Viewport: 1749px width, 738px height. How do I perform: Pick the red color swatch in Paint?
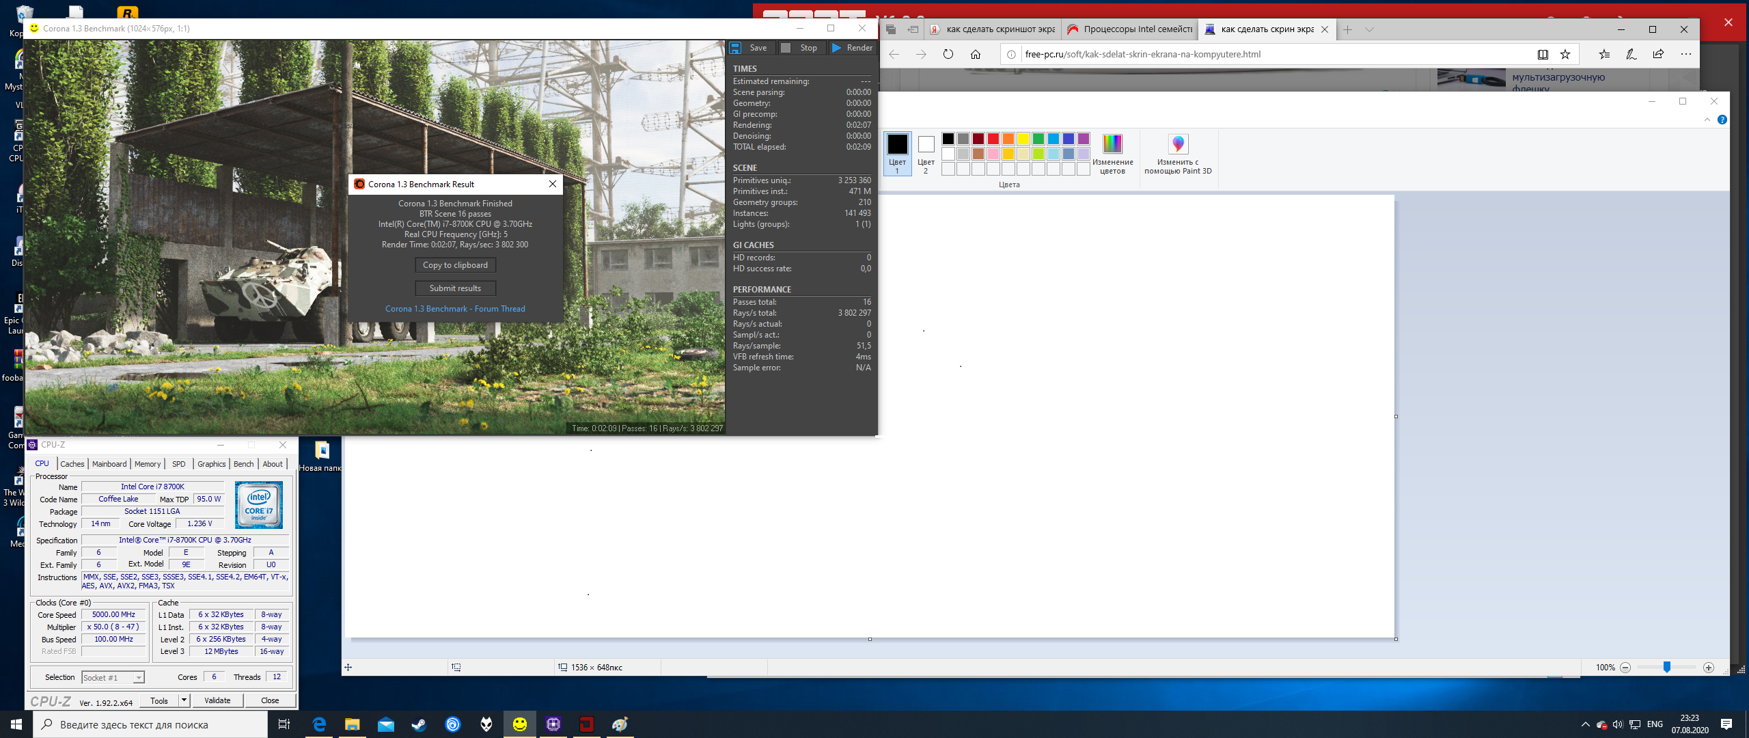tap(993, 139)
